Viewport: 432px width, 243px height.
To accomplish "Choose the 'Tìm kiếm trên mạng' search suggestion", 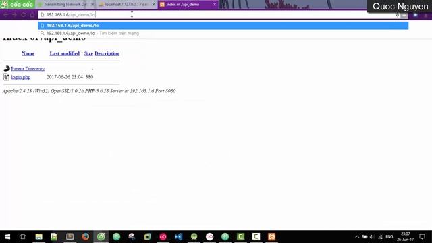I will click(223, 33).
